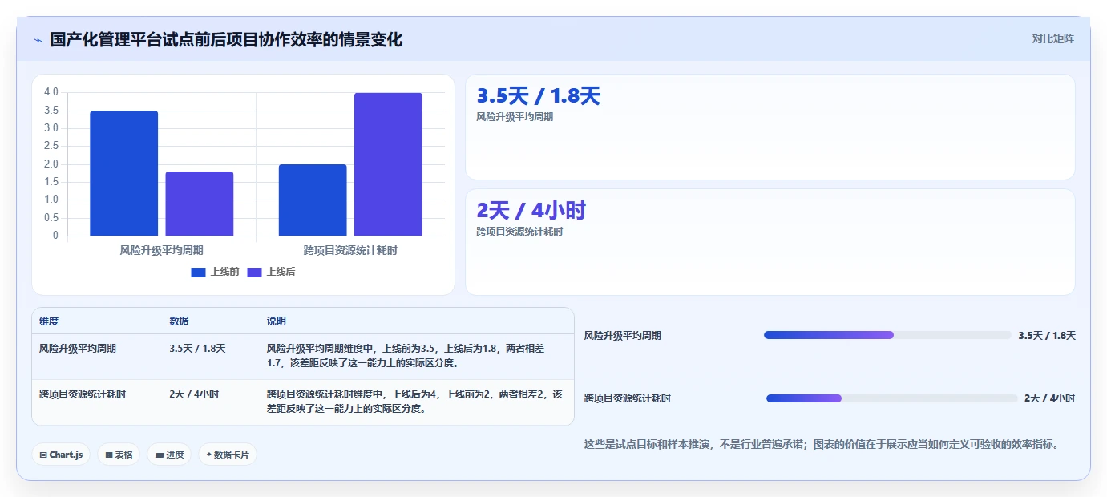This screenshot has height=497, width=1107.
Task: Click the 说明 column header
Action: (277, 321)
